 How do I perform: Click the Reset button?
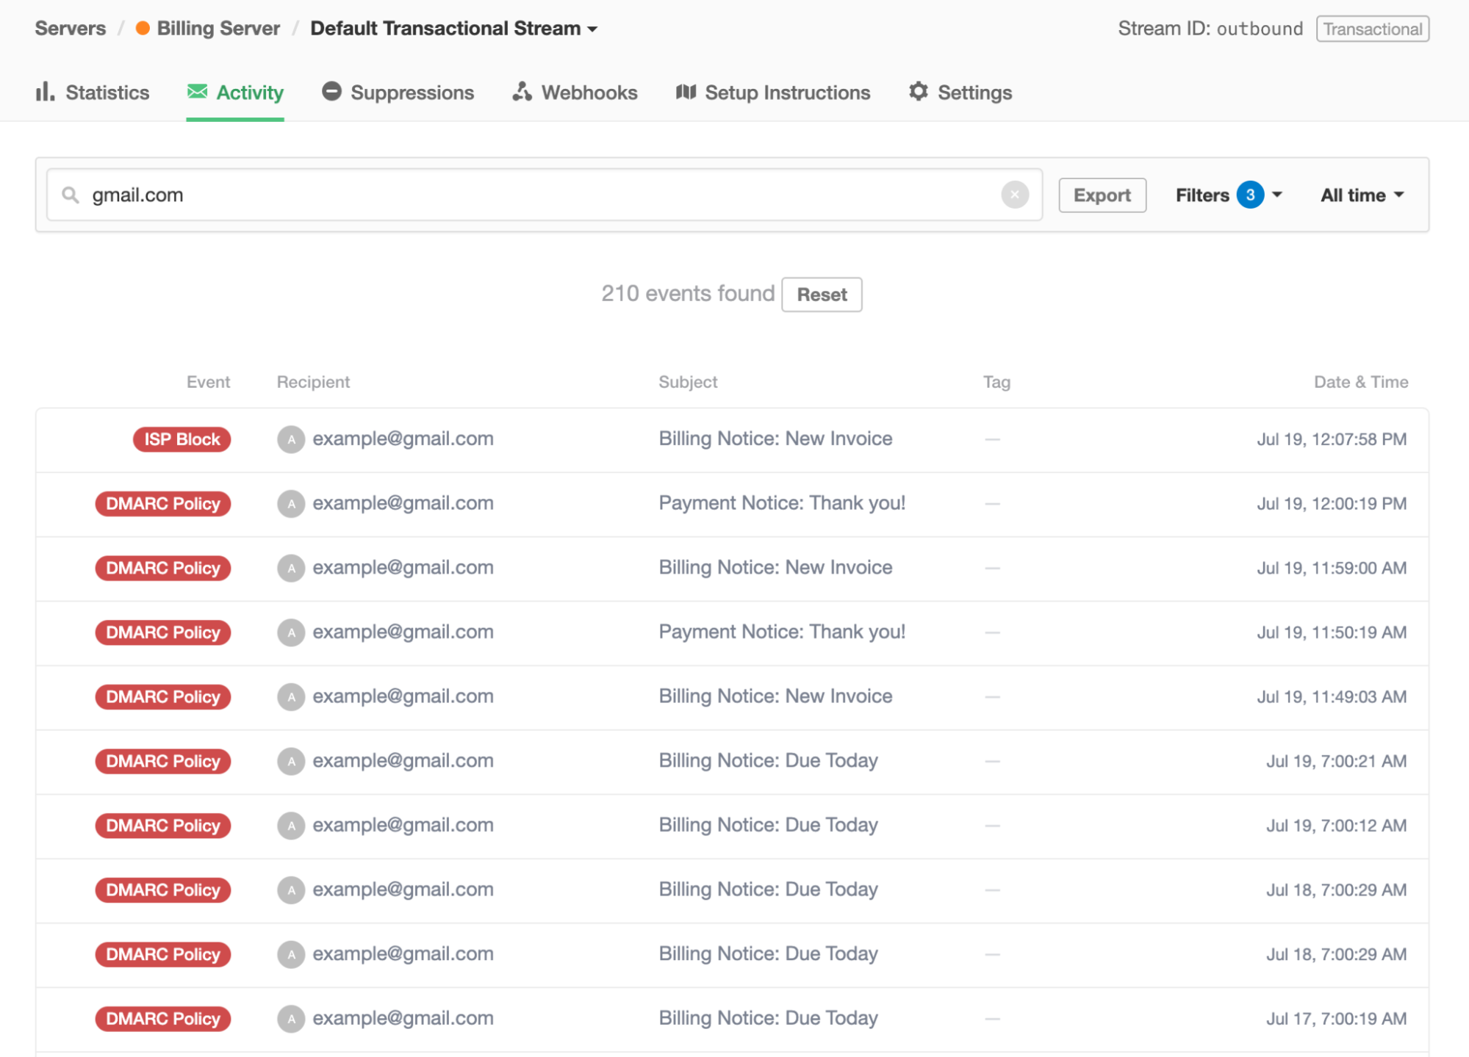(x=822, y=294)
